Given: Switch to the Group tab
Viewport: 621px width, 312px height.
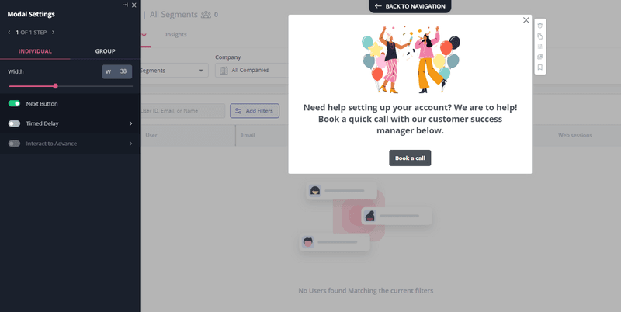Looking at the screenshot, I should (105, 51).
